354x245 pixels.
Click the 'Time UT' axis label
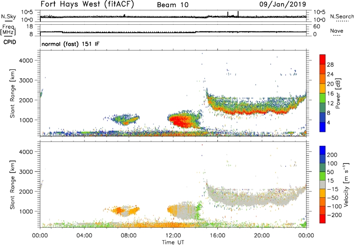(173, 242)
